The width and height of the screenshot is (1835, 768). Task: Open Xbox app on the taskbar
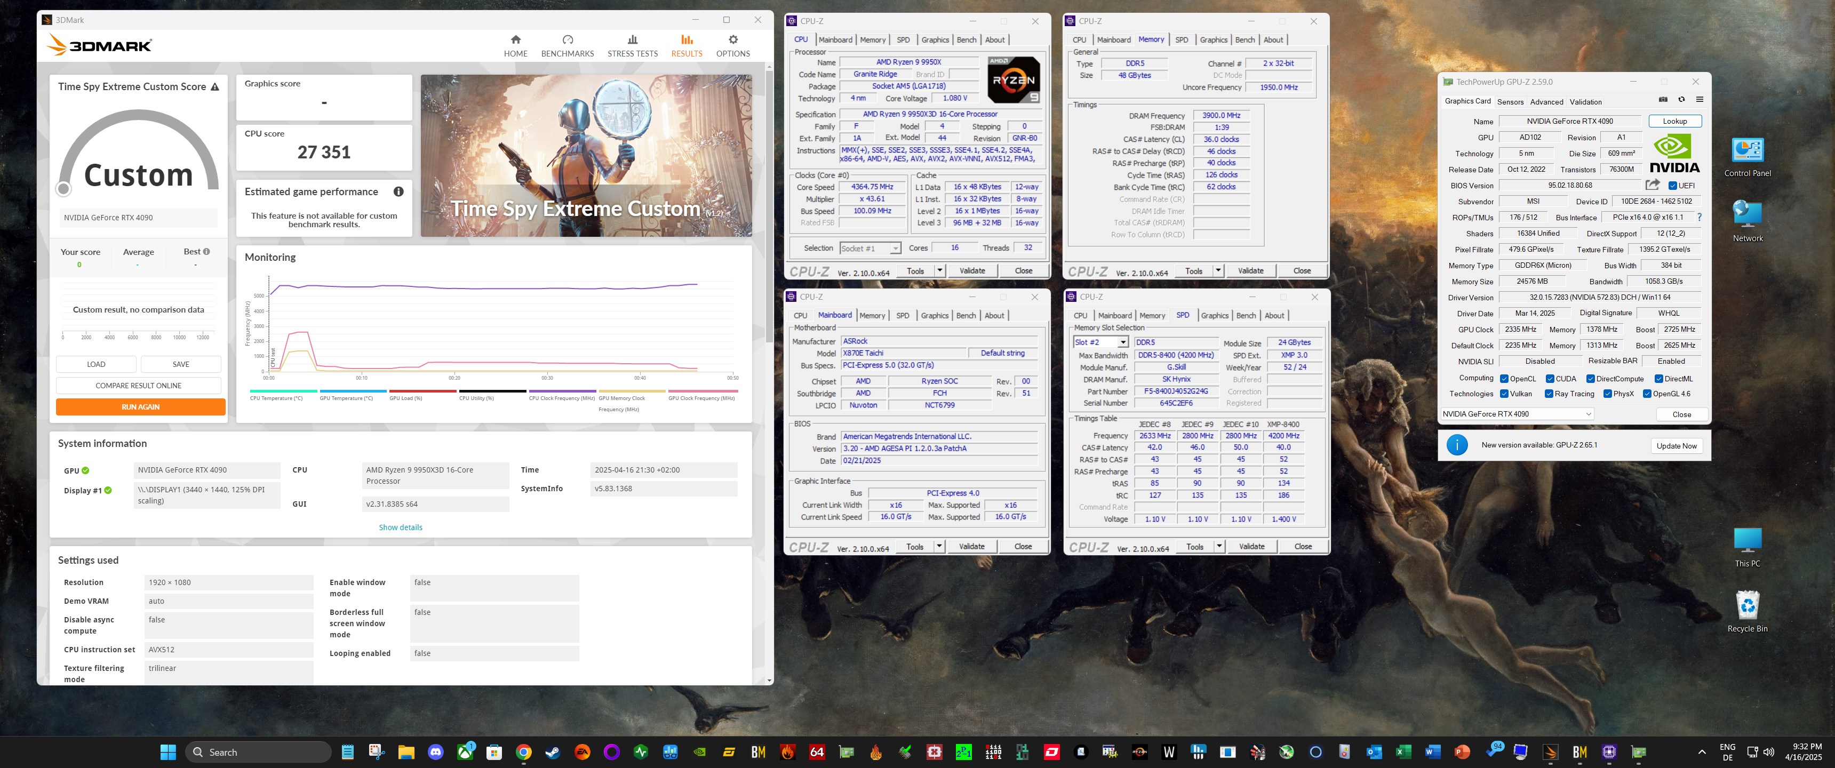coord(465,751)
